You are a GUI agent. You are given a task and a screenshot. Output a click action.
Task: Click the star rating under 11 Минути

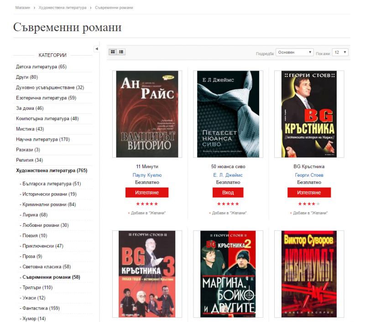click(147, 204)
